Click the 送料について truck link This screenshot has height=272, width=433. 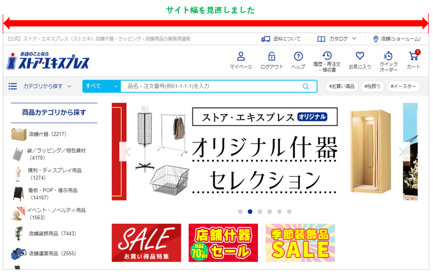tap(281, 39)
